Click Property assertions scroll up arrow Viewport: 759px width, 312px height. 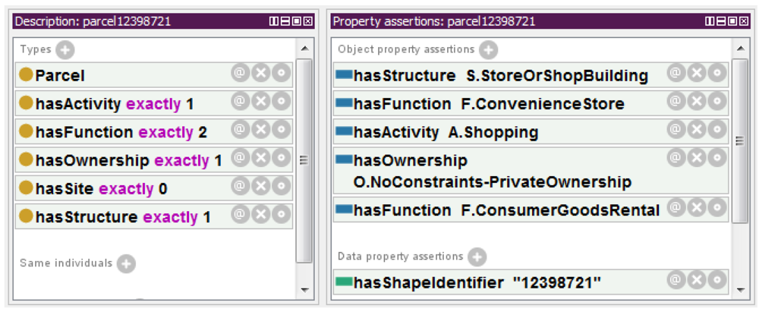coord(741,48)
